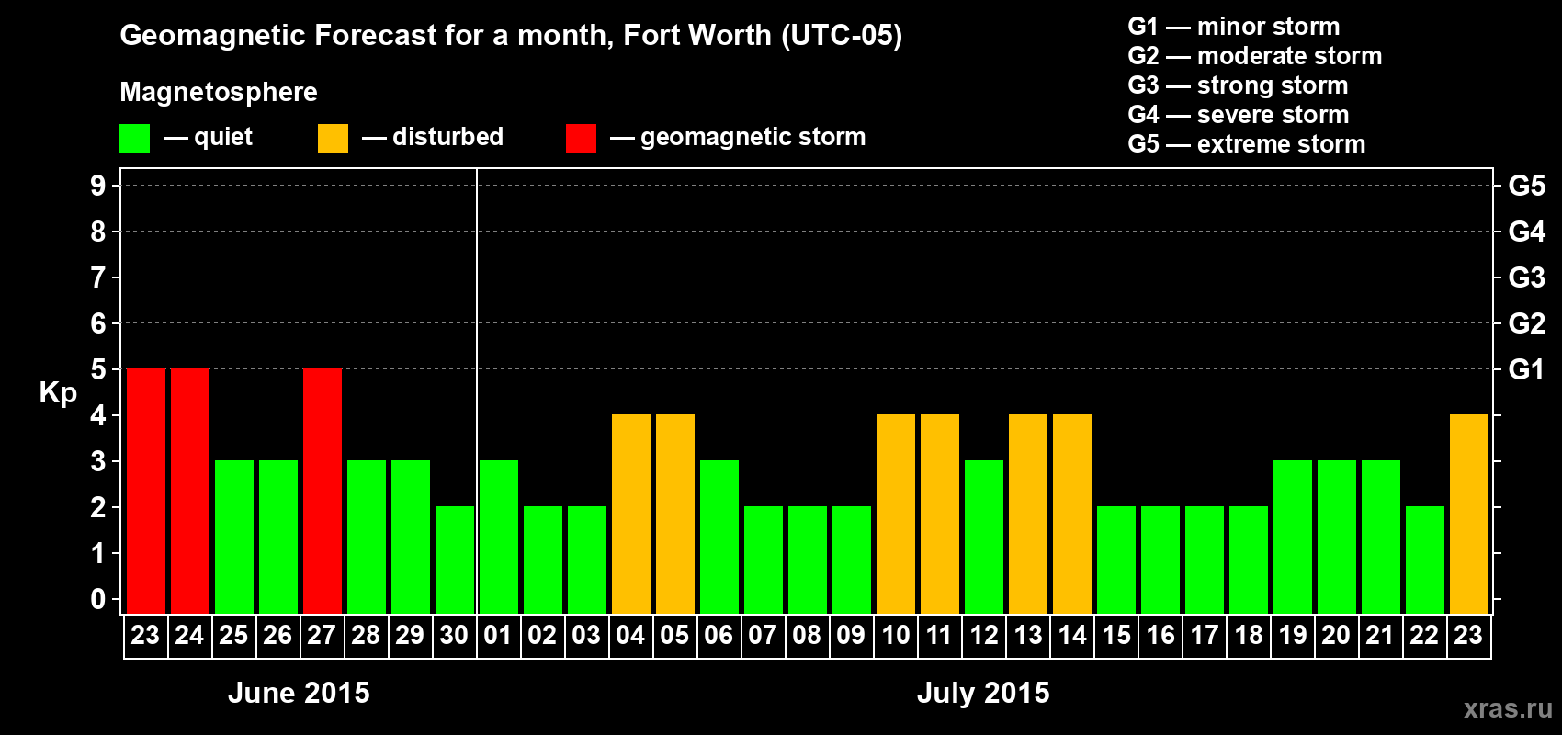Click the green bar for July 06
The width and height of the screenshot is (1562, 735).
click(x=719, y=537)
